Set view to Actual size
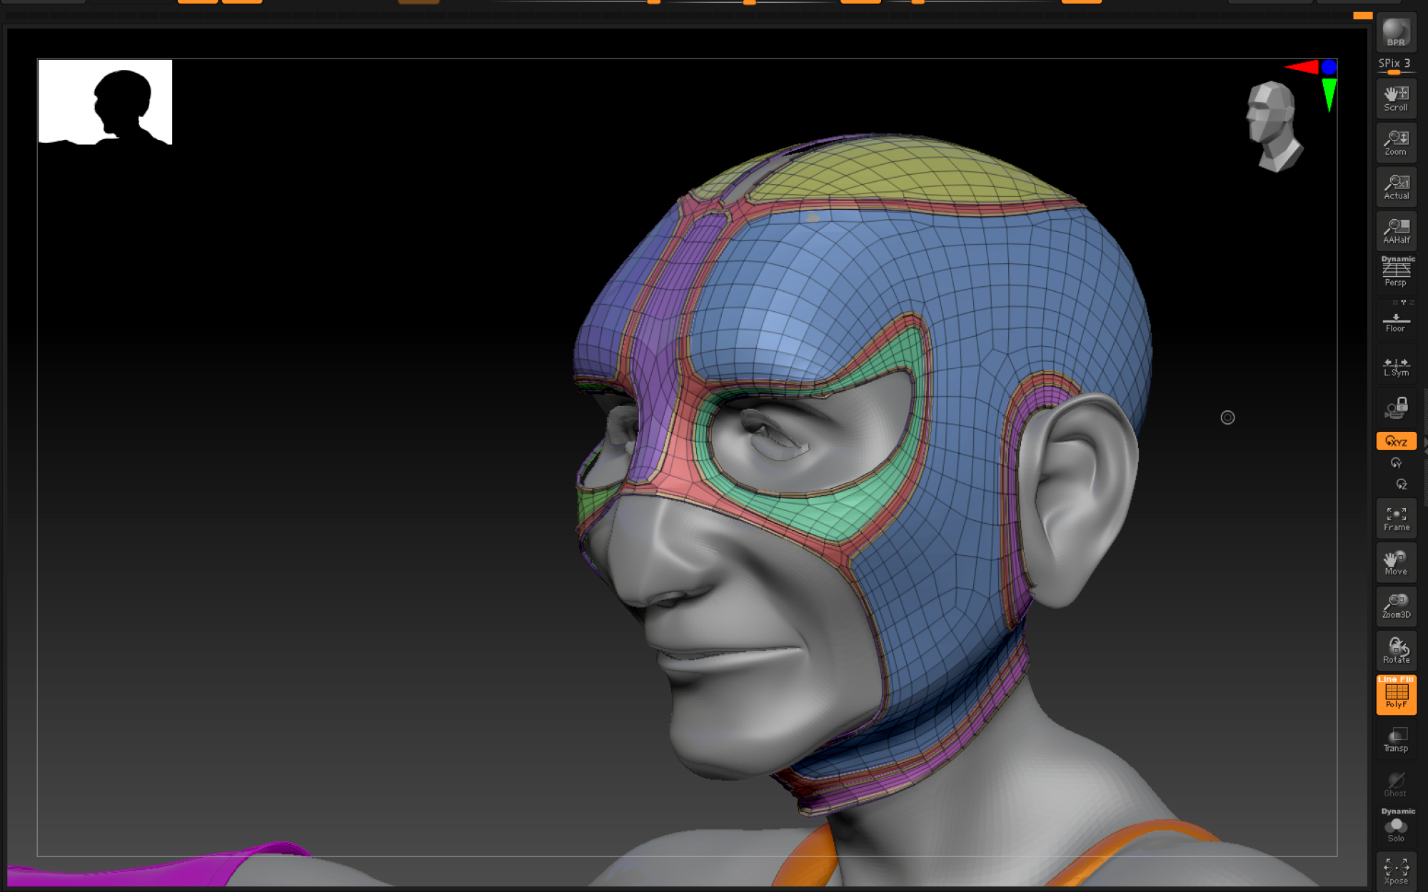 tap(1396, 187)
